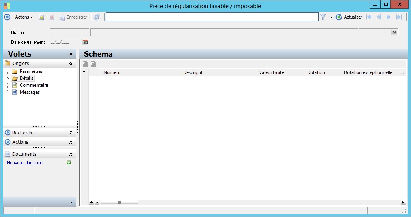Click the Recherche section round icon

(x=8, y=133)
